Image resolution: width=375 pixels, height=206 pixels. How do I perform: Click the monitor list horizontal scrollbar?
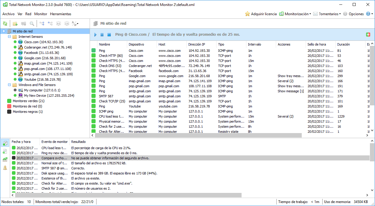pos(199,135)
